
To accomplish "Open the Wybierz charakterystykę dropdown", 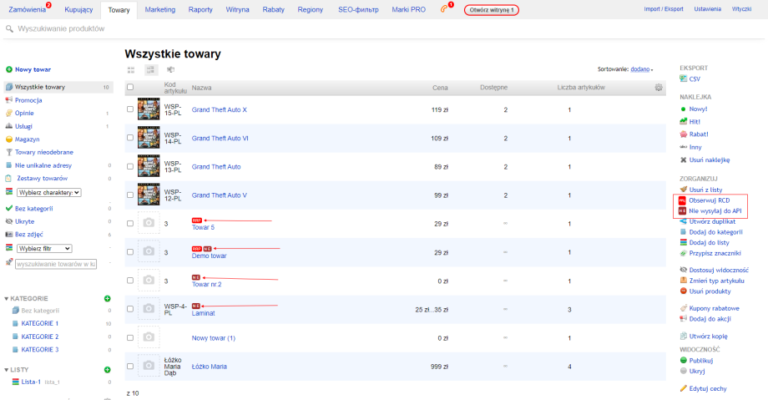I will (48, 192).
